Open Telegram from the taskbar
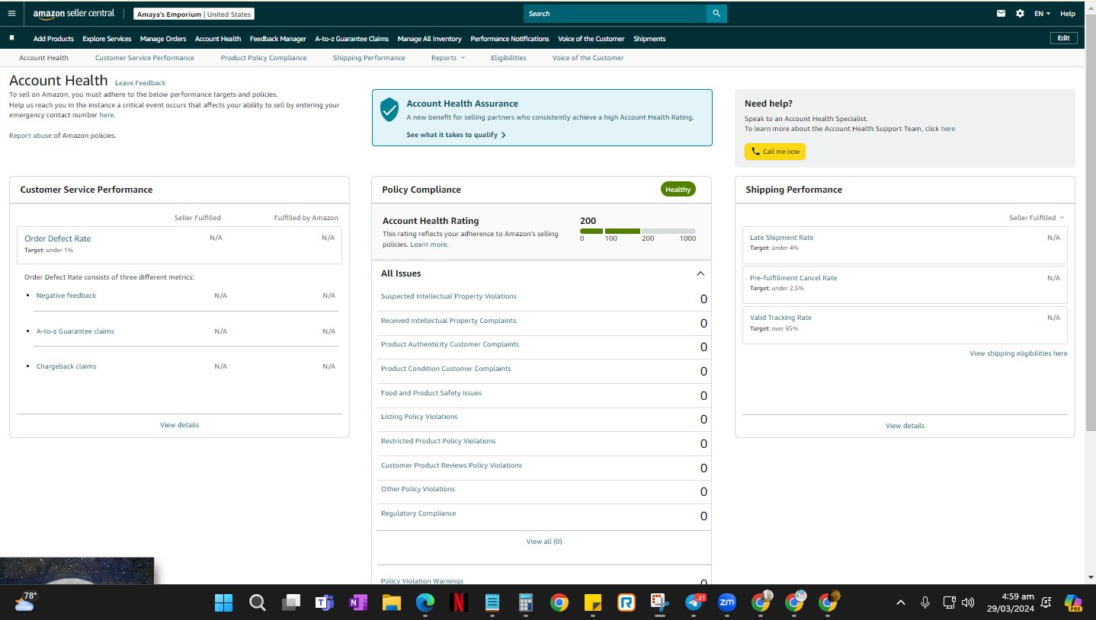This screenshot has height=620, width=1096. point(694,602)
